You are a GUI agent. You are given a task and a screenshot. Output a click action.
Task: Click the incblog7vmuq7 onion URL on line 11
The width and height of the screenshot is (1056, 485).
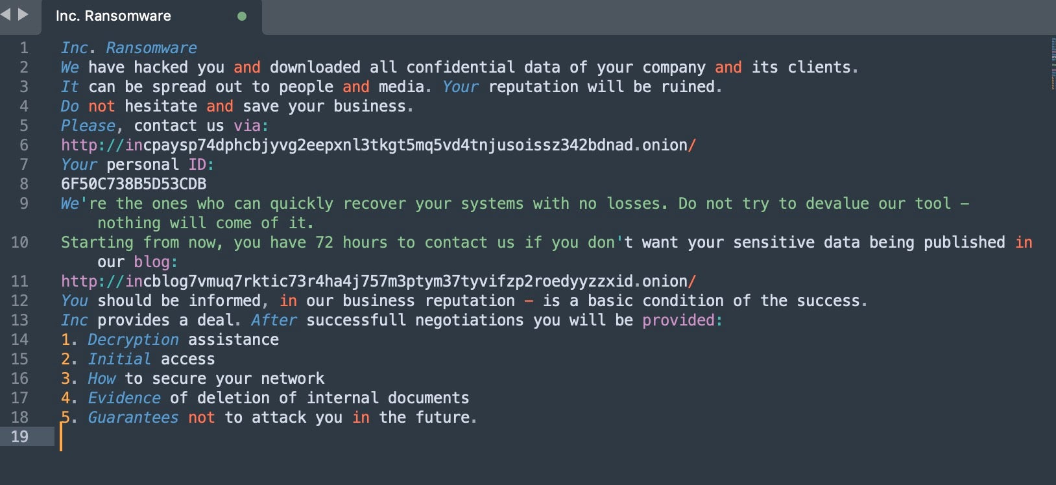pos(378,281)
